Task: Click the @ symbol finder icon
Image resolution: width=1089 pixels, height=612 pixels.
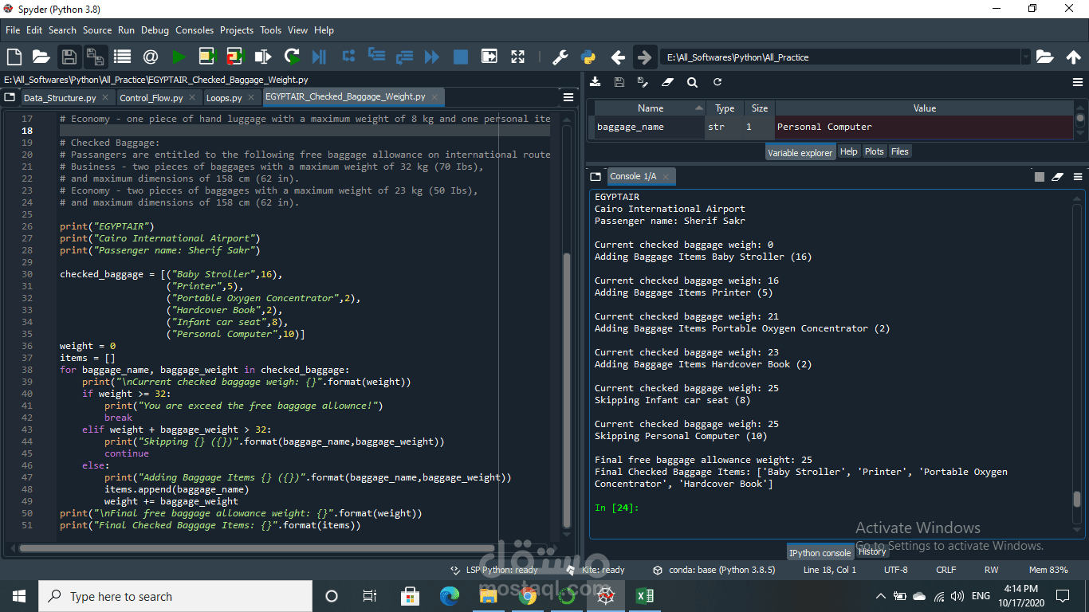Action: click(150, 57)
